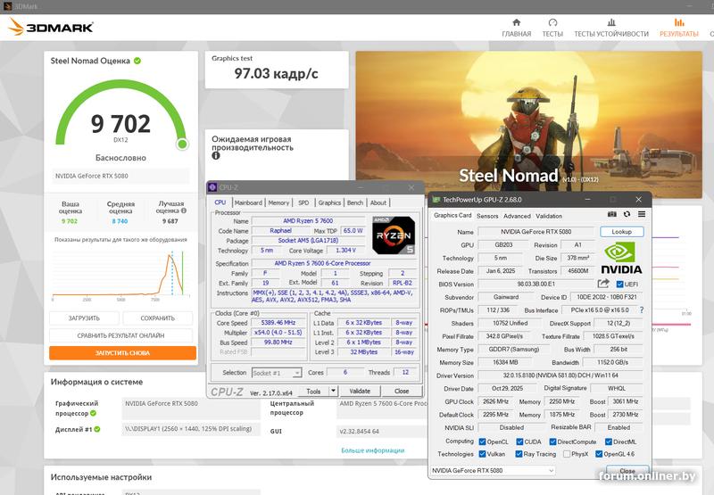The width and height of the screenshot is (714, 495).
Task: Click the green check next to Steel Nomad Оценка
Action: tap(137, 61)
